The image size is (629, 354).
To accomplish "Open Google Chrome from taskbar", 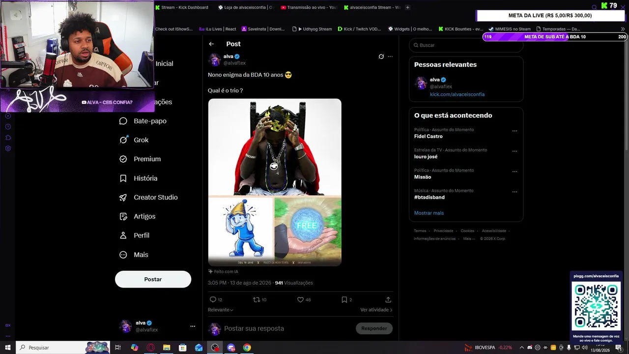I will (x=247, y=348).
